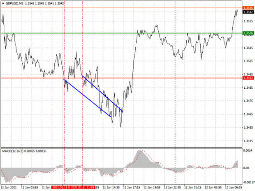
Task: Click the 1.3505 value on price scale
Action: (x=248, y=61)
